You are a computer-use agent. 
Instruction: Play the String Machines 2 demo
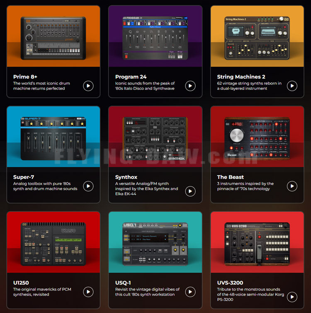tap(292, 86)
